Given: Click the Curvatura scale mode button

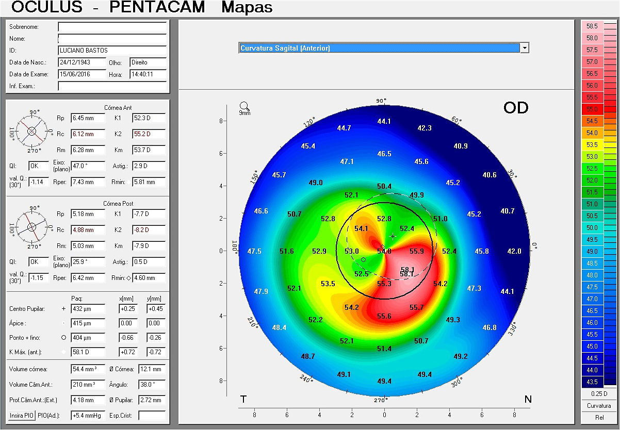Looking at the screenshot, I should [599, 405].
